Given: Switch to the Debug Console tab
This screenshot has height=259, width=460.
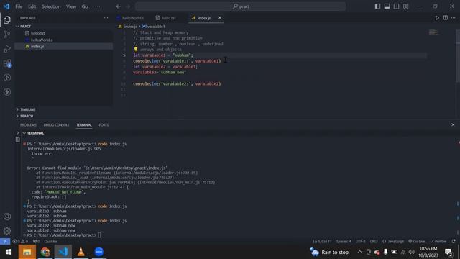Looking at the screenshot, I should pyautogui.click(x=56, y=124).
